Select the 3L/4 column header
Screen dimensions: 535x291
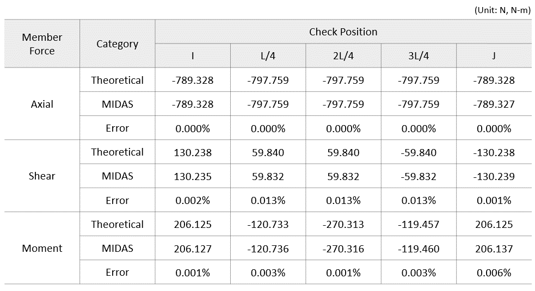click(418, 56)
